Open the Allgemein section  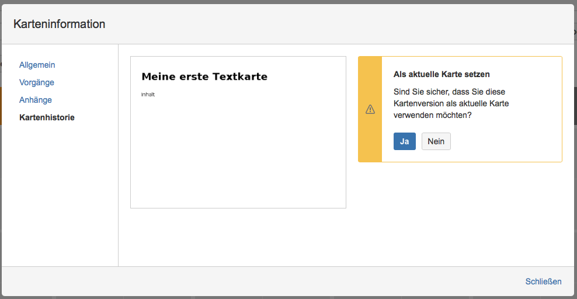coord(37,65)
